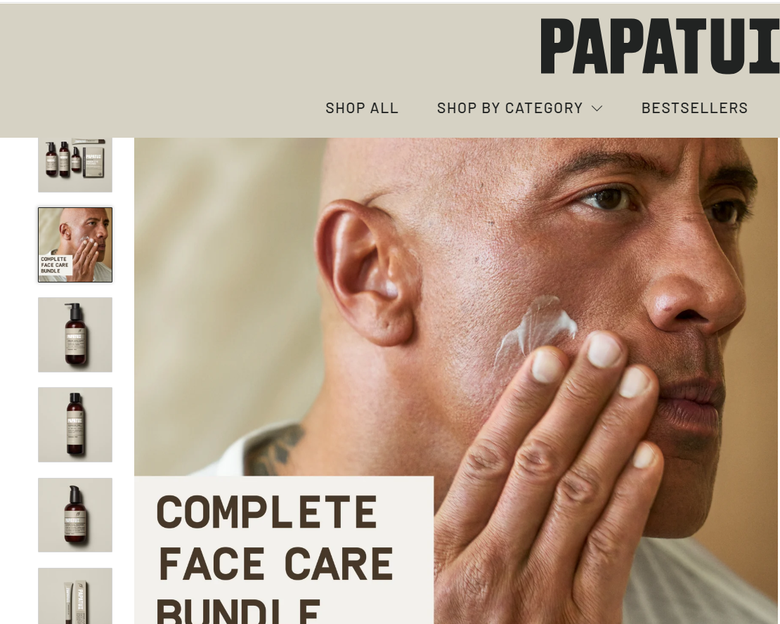
Task: Choose the topmost gallery thumbnail showing the bottles
Action: [75, 165]
